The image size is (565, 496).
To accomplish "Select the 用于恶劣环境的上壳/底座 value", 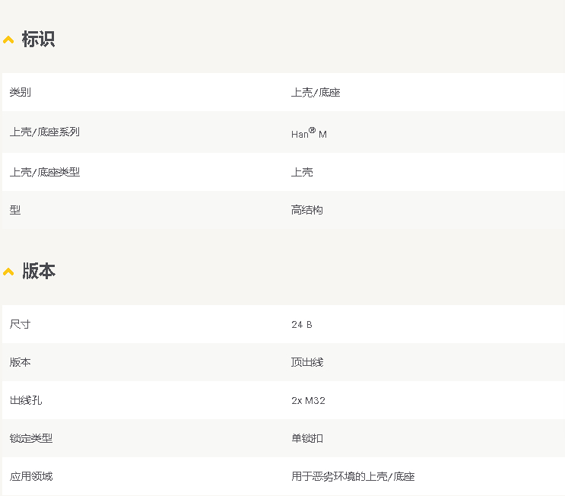I will 353,476.
